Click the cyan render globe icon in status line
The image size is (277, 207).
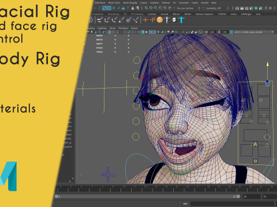[256, 8]
